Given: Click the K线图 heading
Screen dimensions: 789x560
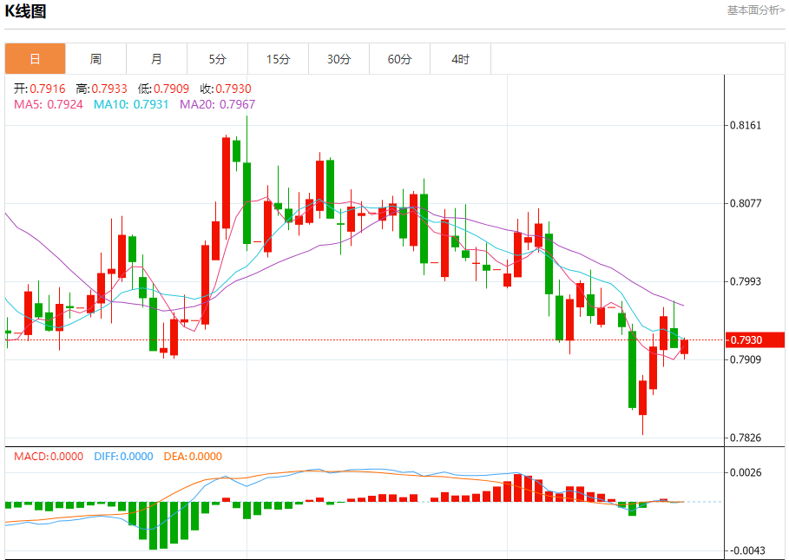Looking at the screenshot, I should [x=26, y=10].
